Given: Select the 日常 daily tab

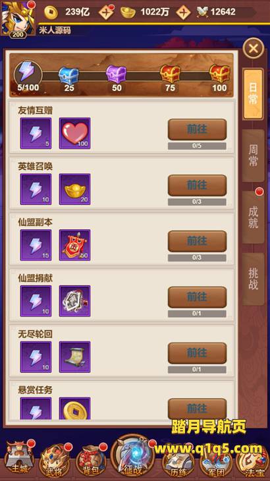Looking at the screenshot, I should (253, 94).
